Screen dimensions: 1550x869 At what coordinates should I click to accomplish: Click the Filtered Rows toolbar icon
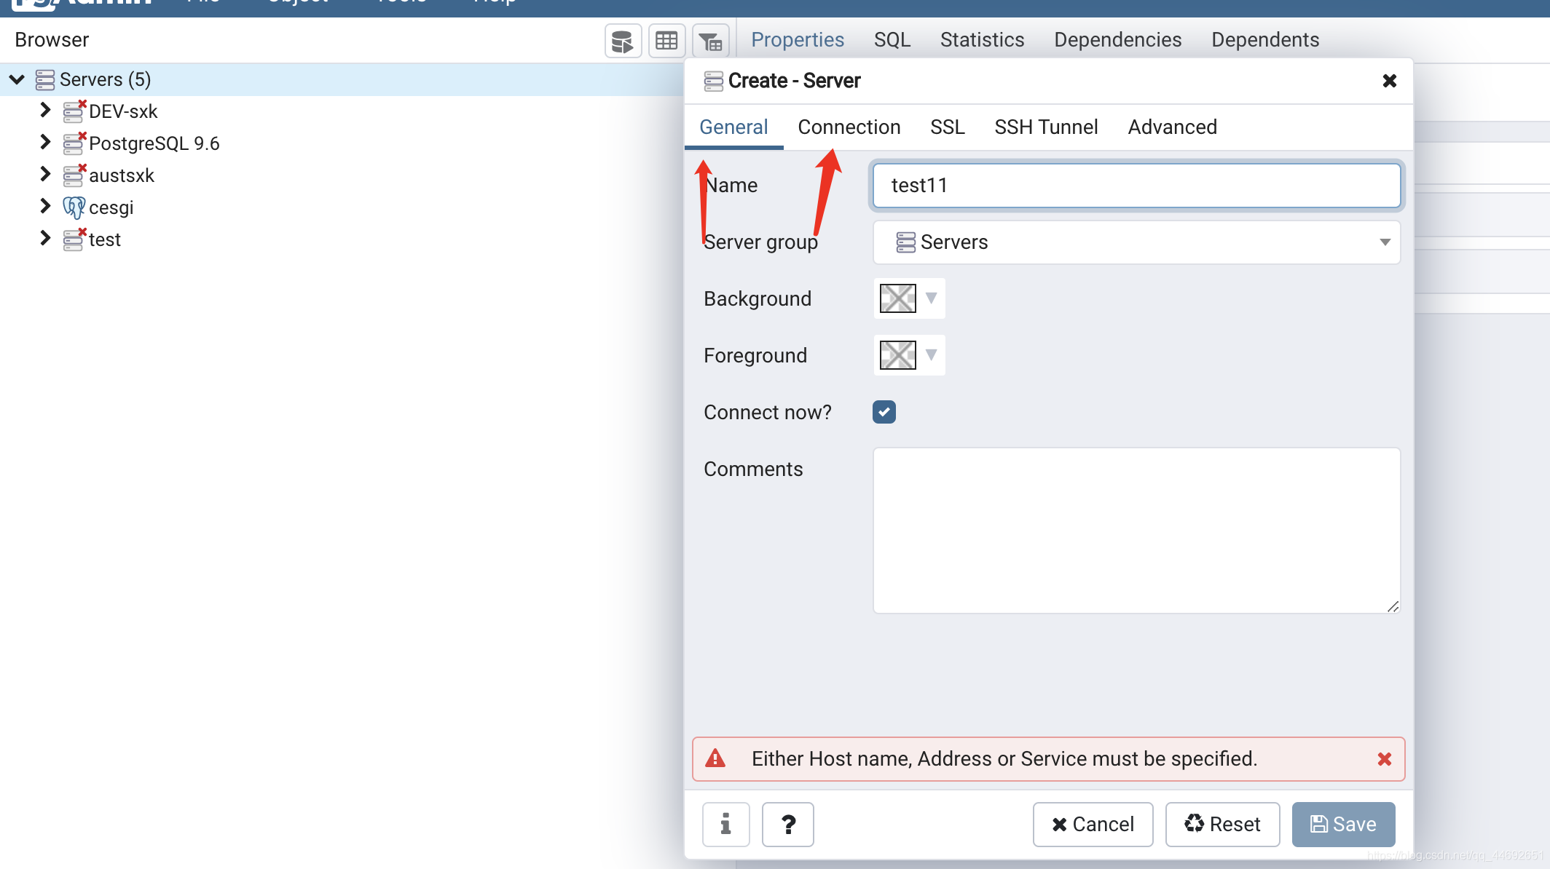710,41
